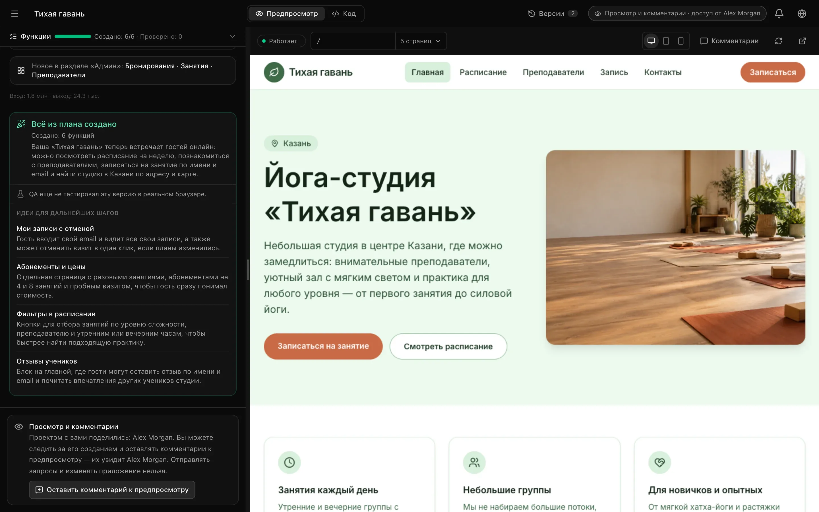
Task: Refresh the preview
Action: [x=778, y=41]
